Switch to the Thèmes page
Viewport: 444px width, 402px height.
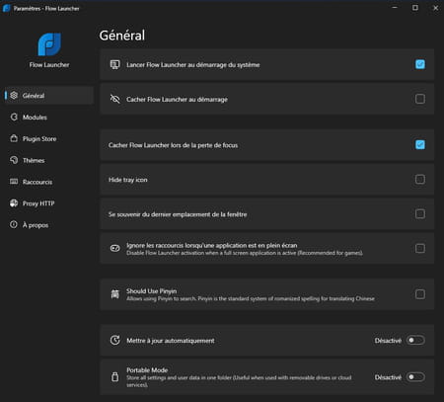coord(48,160)
